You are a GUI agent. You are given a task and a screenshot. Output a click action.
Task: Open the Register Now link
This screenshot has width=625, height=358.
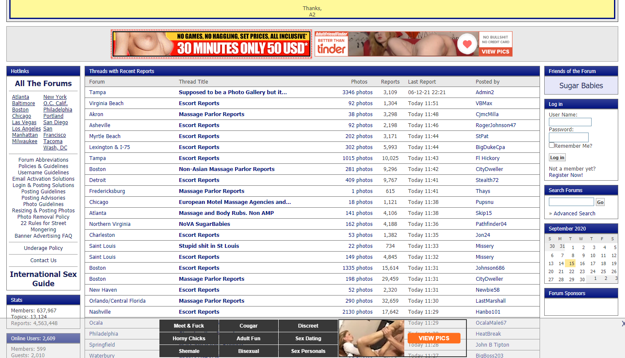coord(565,175)
